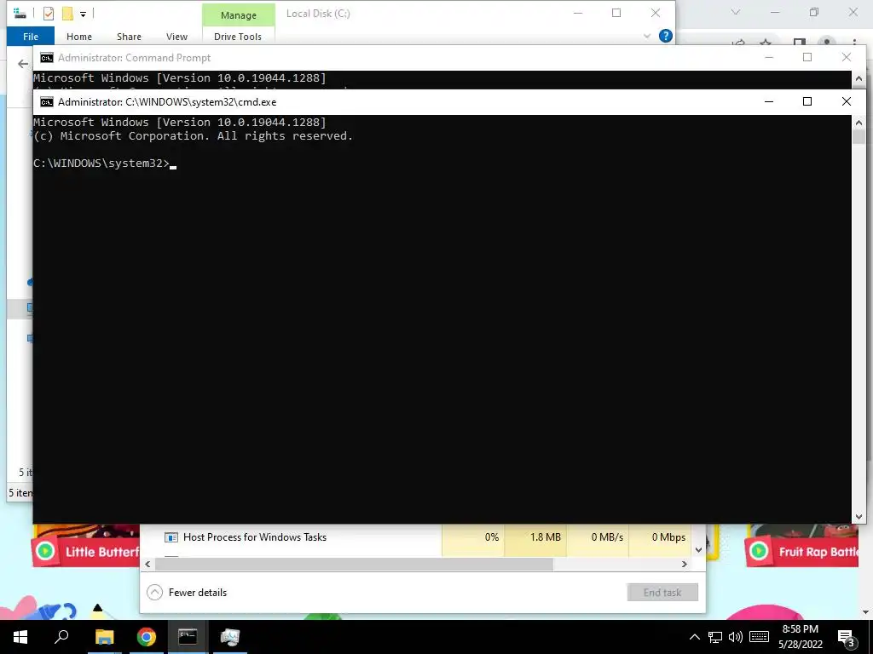Open the File menu in File Explorer
The image size is (873, 654).
pos(31,36)
